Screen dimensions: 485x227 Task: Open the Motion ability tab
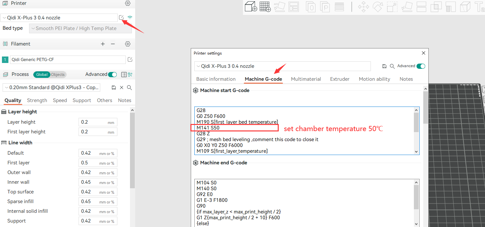click(x=374, y=79)
